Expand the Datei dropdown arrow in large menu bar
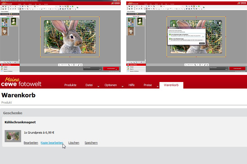 pyautogui.click(x=98, y=86)
